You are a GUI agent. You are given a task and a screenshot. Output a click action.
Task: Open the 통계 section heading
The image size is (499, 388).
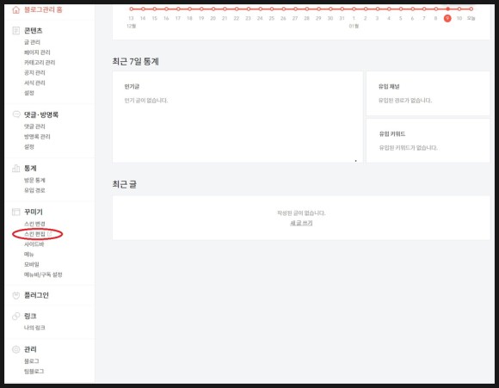click(x=30, y=169)
